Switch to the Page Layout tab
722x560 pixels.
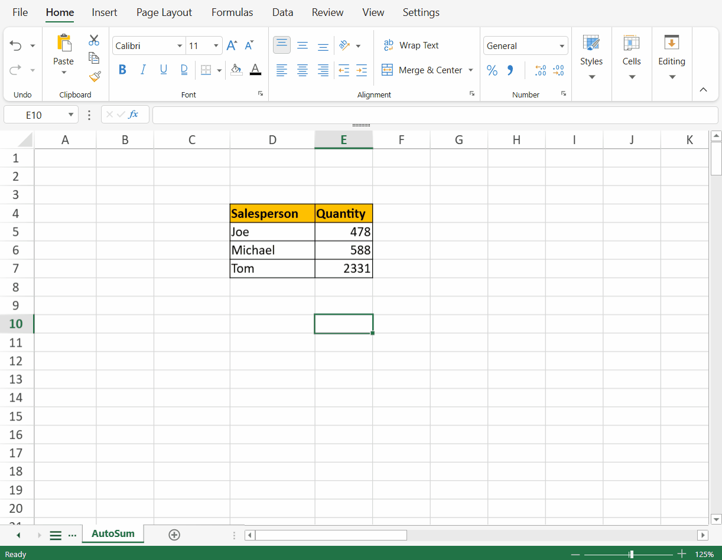click(x=164, y=12)
